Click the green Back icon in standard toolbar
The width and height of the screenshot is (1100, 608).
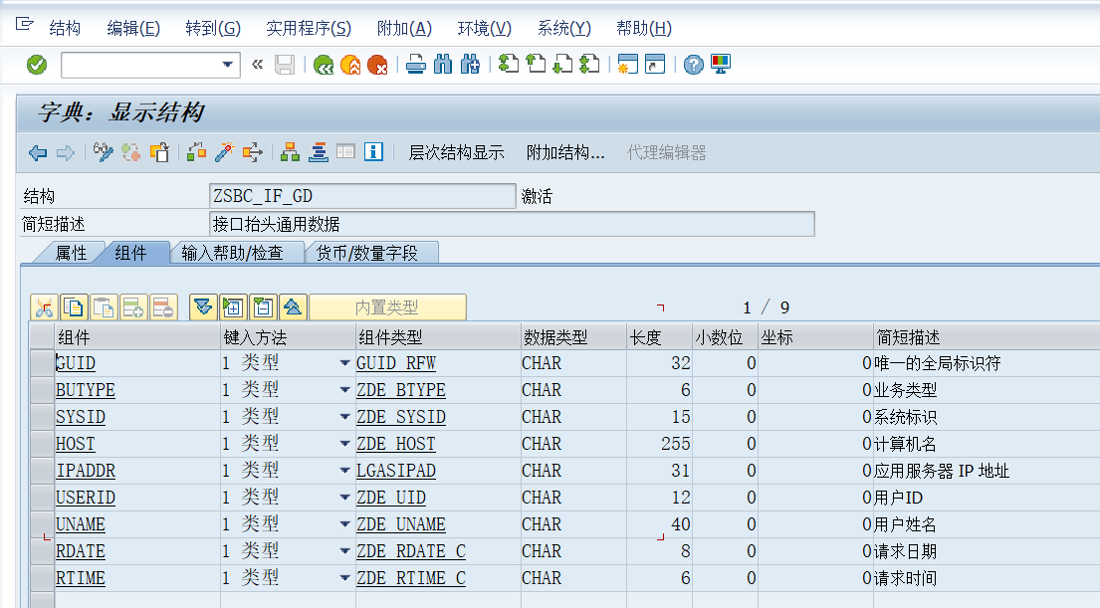pos(324,65)
